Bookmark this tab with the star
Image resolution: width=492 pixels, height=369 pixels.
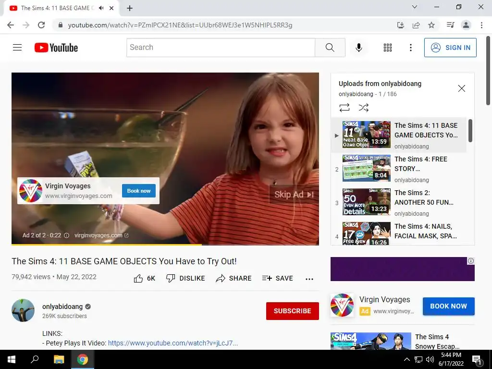point(431,25)
